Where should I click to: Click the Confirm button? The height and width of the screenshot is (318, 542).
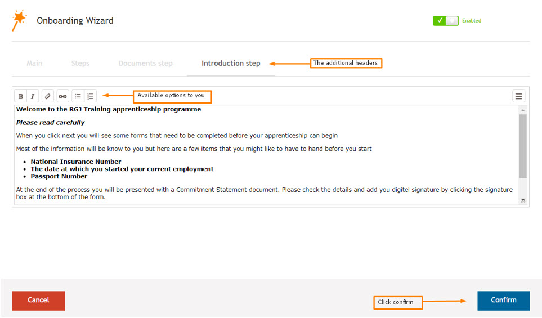[504, 301]
